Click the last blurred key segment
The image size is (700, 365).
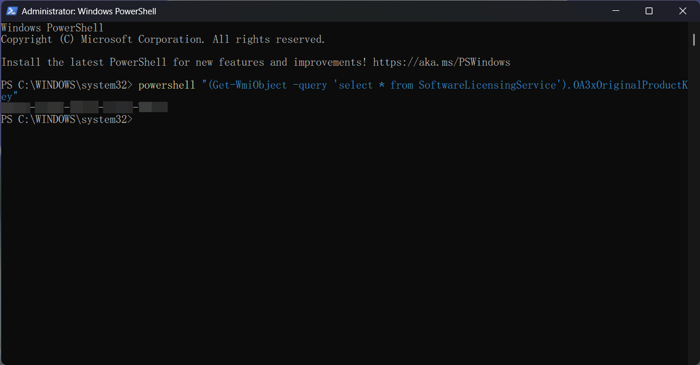[153, 106]
